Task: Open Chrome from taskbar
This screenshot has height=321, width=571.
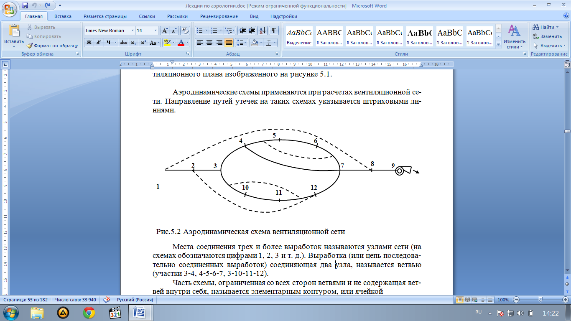Action: pyautogui.click(x=89, y=313)
